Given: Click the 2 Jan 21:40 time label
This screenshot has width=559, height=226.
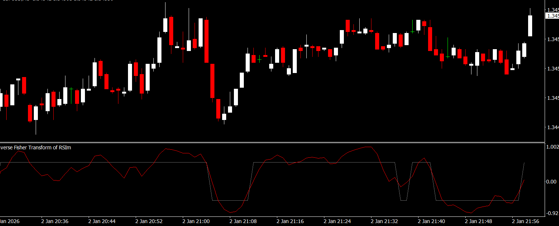Looking at the screenshot, I should (431, 222).
